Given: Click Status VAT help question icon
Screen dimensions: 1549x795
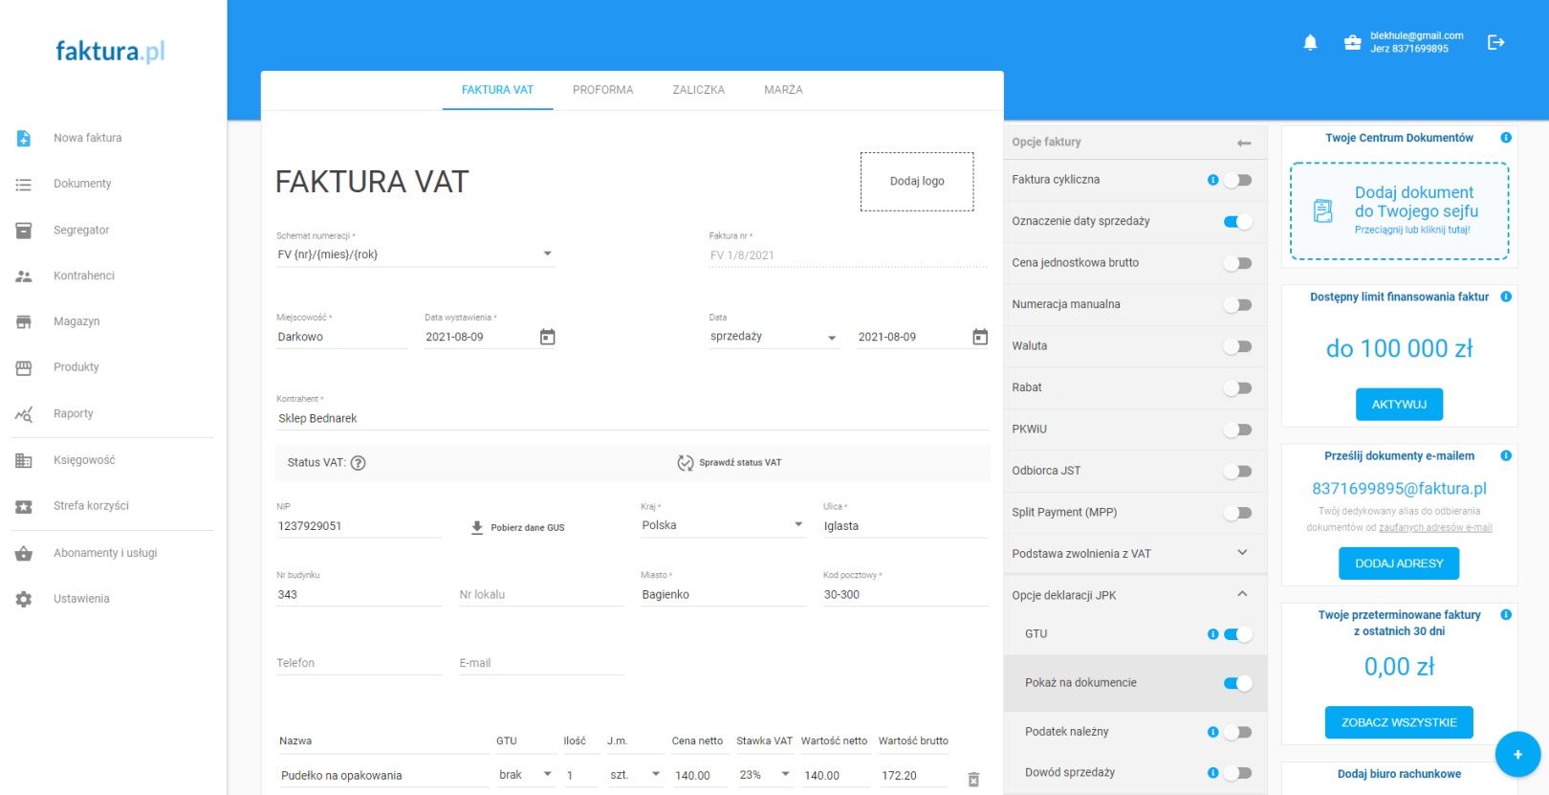Looking at the screenshot, I should 359,463.
